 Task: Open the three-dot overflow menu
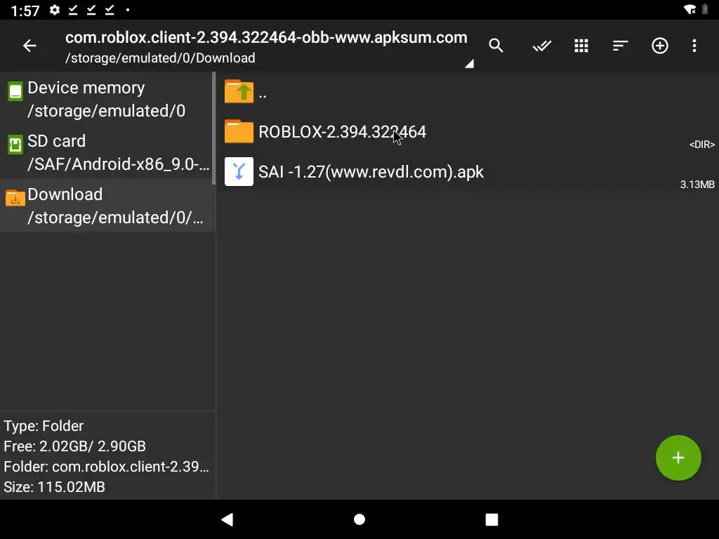pyautogui.click(x=694, y=46)
